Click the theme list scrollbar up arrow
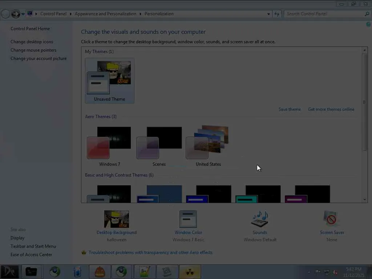Screen dimensions: 372x279 pos(365,50)
